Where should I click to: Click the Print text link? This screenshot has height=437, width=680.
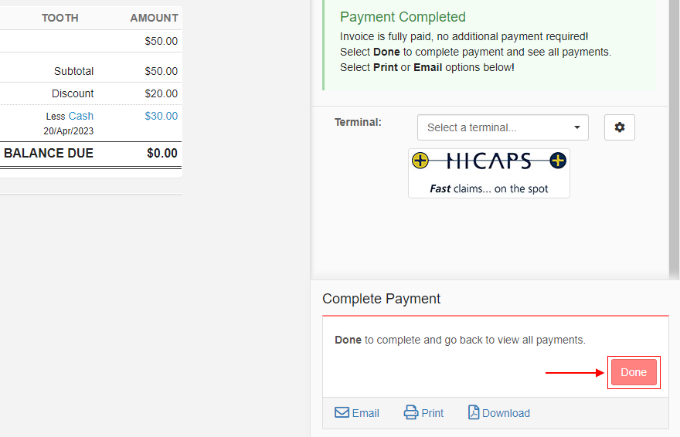coord(433,413)
